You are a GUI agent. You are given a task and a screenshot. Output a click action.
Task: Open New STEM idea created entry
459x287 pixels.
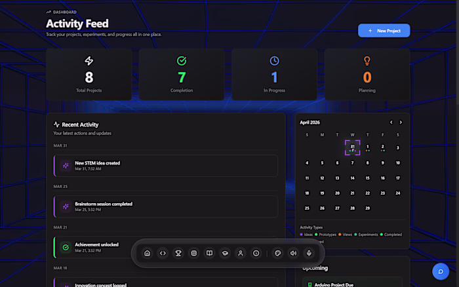(x=166, y=166)
